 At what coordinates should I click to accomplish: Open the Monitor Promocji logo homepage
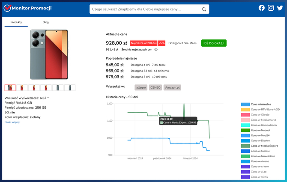[x=28, y=8]
